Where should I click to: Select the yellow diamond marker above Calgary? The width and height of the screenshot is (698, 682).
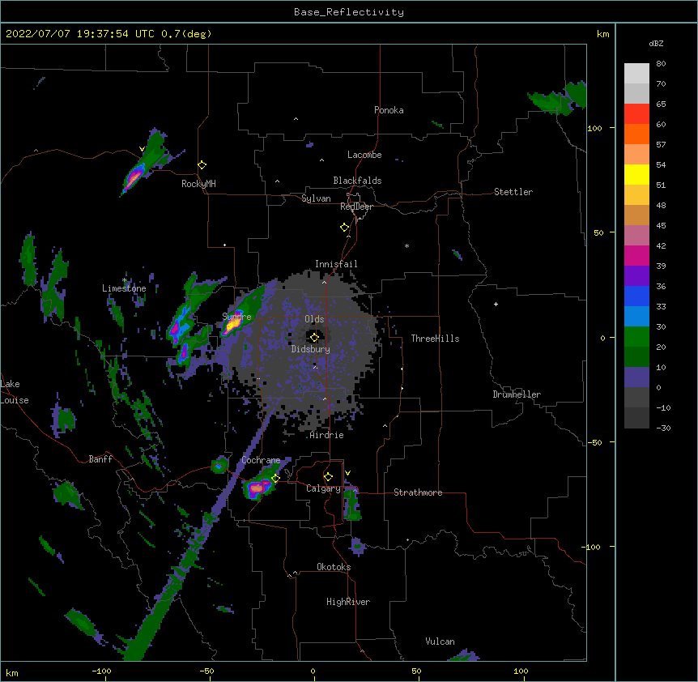pyautogui.click(x=328, y=477)
